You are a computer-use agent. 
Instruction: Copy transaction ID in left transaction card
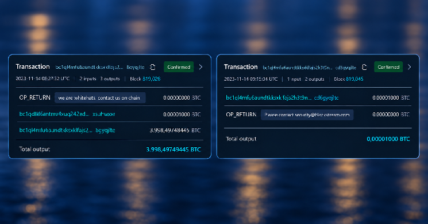153,67
